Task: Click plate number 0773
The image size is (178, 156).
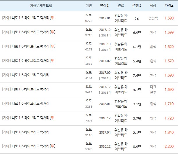Action: 89,21
